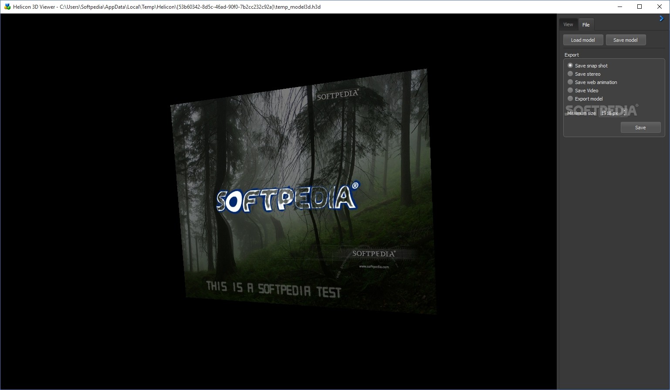Click the Maximum size label

pos(581,113)
